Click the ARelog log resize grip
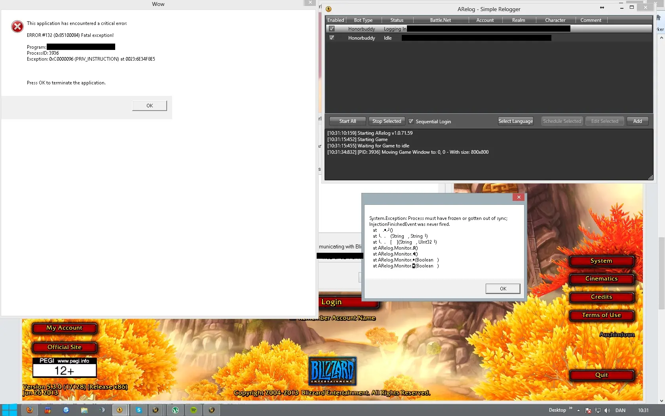Viewport: 665px width, 416px height. 650,177
